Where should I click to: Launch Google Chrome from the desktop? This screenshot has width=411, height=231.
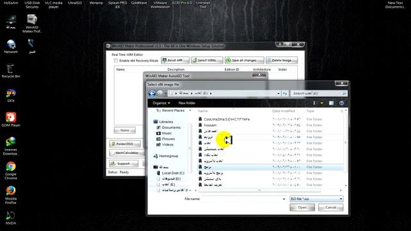click(11, 171)
